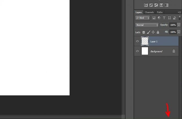Click the smart object filter icon
Image resolution: width=182 pixels, height=119 pixels.
tap(174, 18)
